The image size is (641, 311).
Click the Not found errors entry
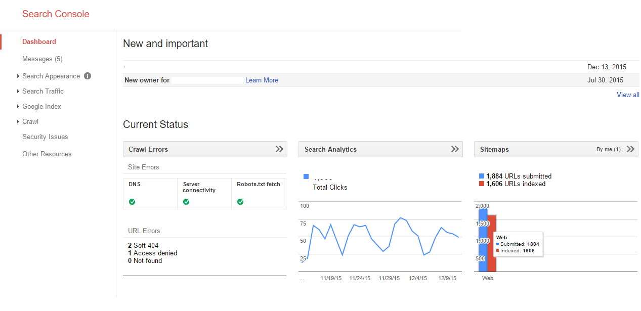pos(145,260)
